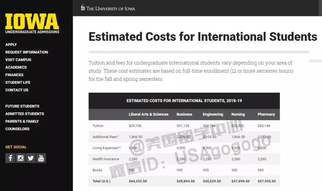Click the Books row label

click(97, 170)
